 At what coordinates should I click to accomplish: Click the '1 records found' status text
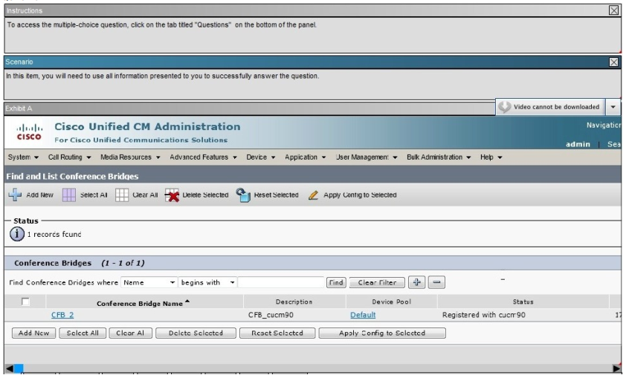pos(54,234)
